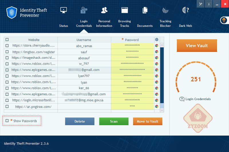The width and height of the screenshot is (229, 152).
Task: Check the checkbox for w_797 roblox row
Action: tap(7, 64)
